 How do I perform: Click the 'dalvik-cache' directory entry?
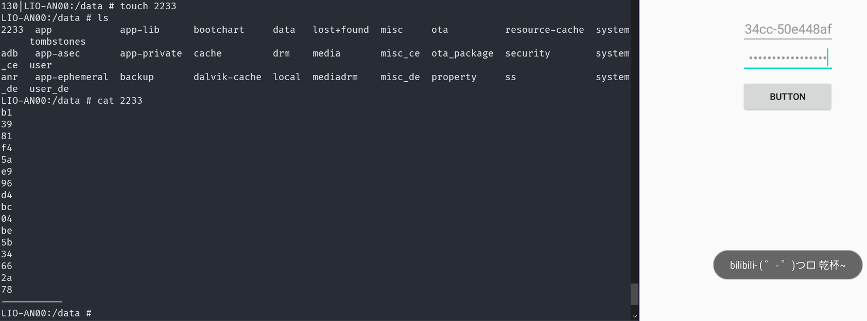[x=227, y=77]
